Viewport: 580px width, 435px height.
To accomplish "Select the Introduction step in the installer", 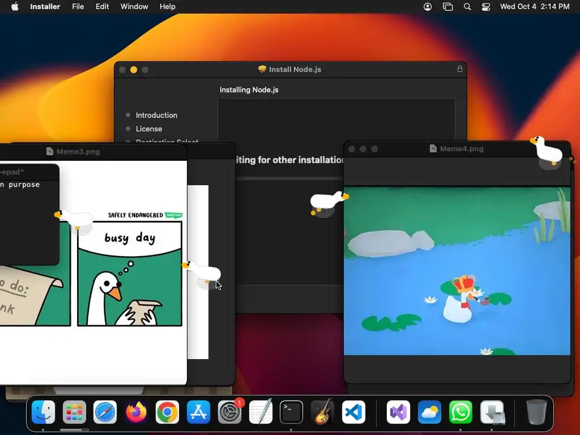I will pyautogui.click(x=156, y=115).
